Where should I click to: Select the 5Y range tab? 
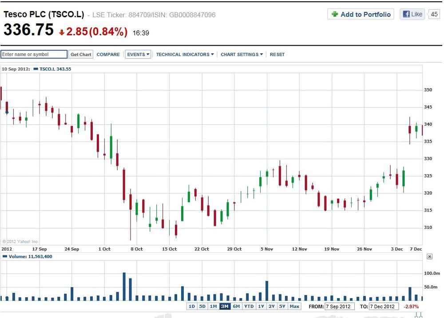282,306
